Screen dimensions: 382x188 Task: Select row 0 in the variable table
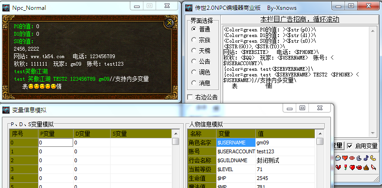tap(23, 143)
